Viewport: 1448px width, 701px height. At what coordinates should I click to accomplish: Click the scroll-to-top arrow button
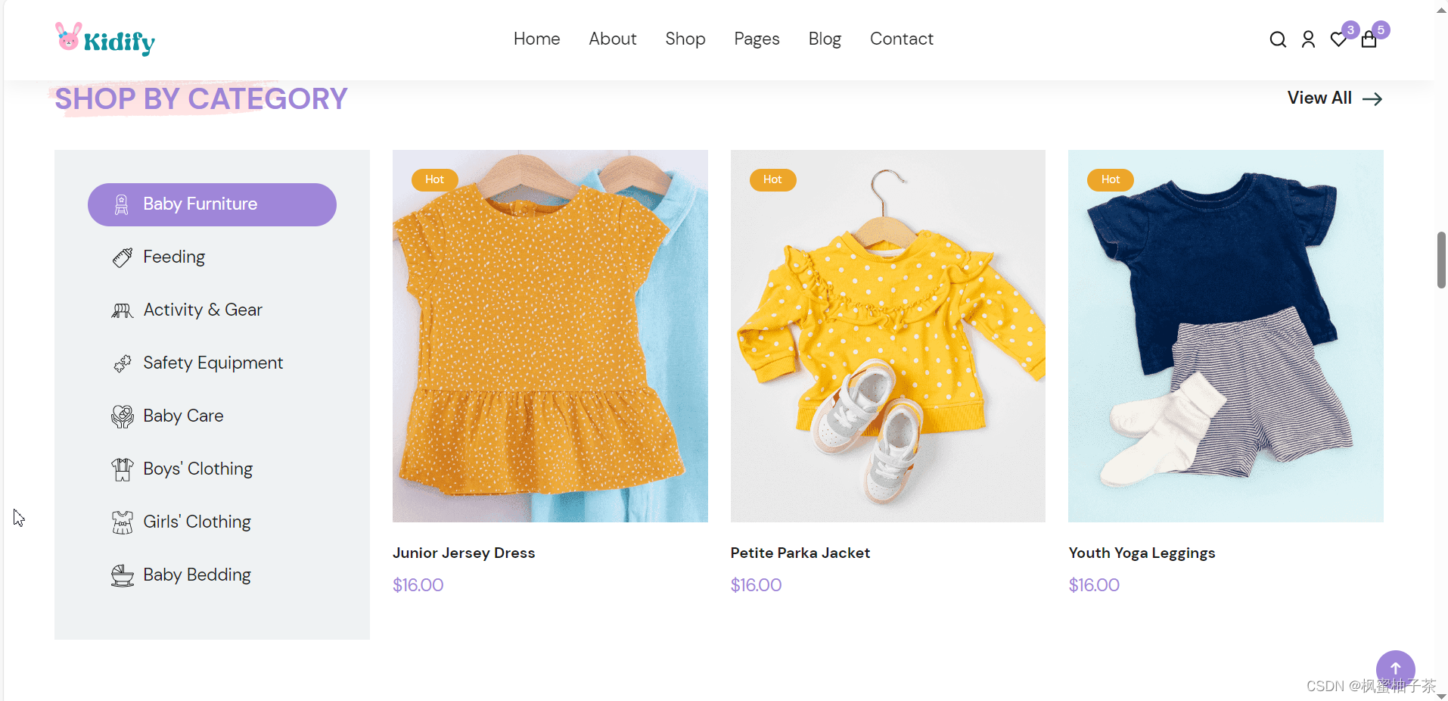(1396, 669)
